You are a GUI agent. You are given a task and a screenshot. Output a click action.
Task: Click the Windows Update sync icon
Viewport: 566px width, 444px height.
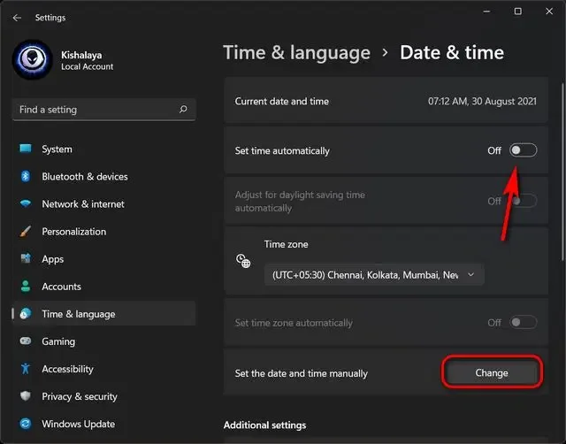[x=26, y=424]
